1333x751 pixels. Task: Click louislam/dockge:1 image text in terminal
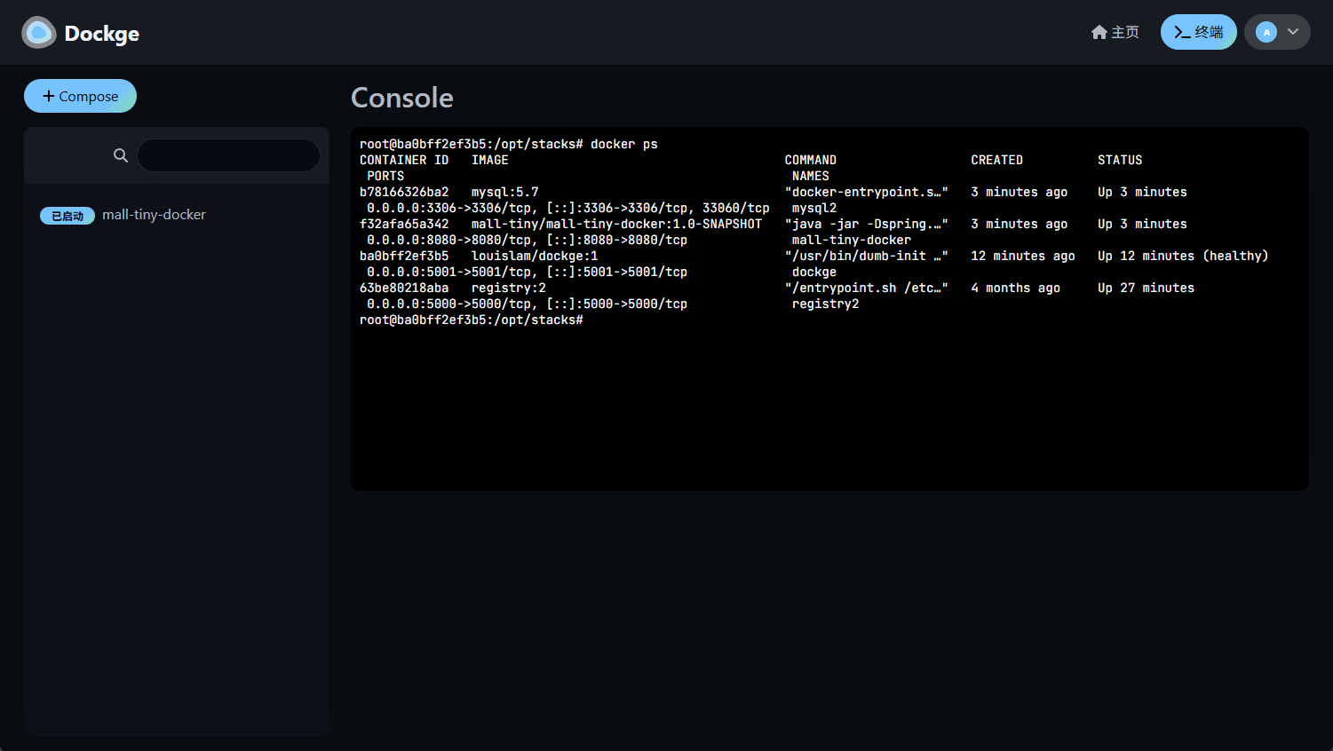coord(534,257)
